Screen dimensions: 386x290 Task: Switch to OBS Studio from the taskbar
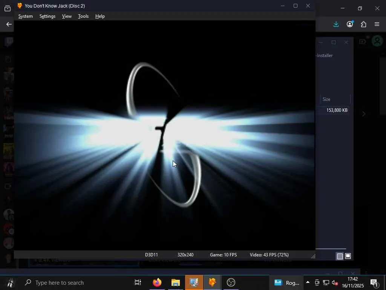click(x=231, y=282)
